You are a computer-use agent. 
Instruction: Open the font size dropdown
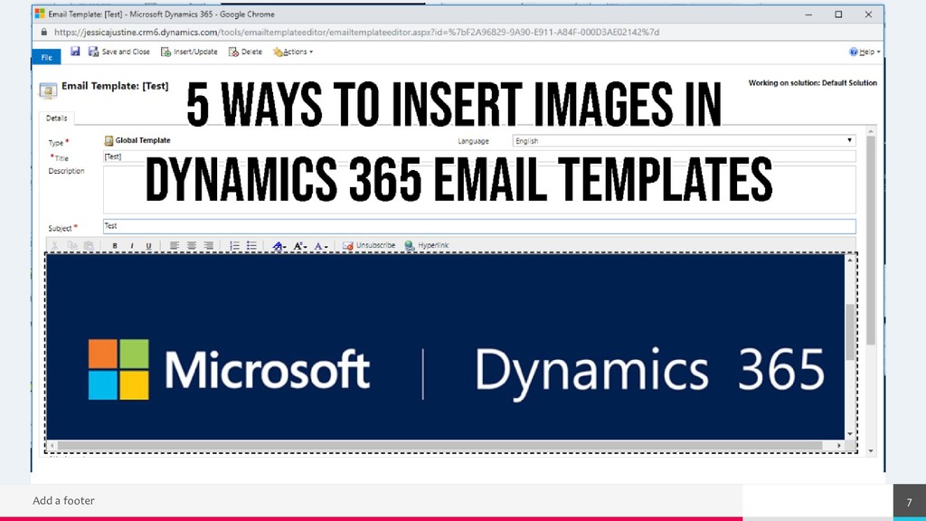tap(300, 246)
